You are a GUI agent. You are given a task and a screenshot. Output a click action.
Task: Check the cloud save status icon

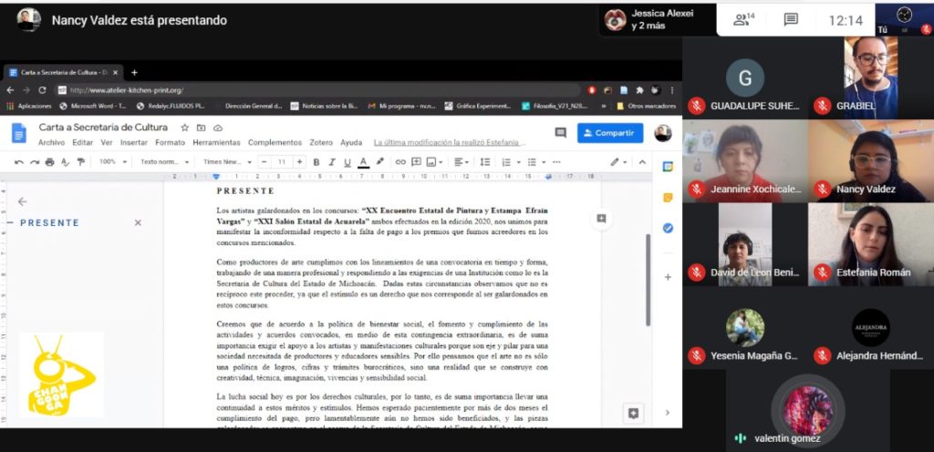click(x=218, y=128)
